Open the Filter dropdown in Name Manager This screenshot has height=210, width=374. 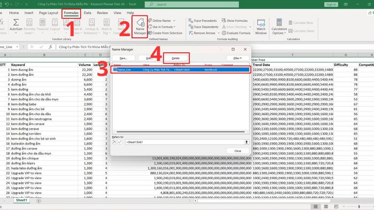[x=238, y=58]
